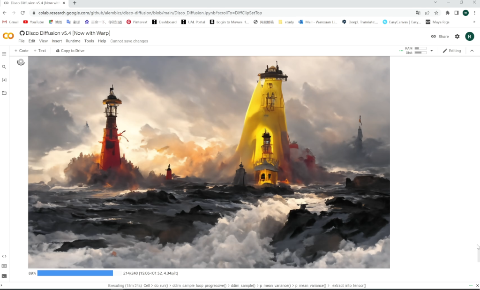Click the blue generation progress bar
Screen dimensions: 480x290
click(75, 273)
